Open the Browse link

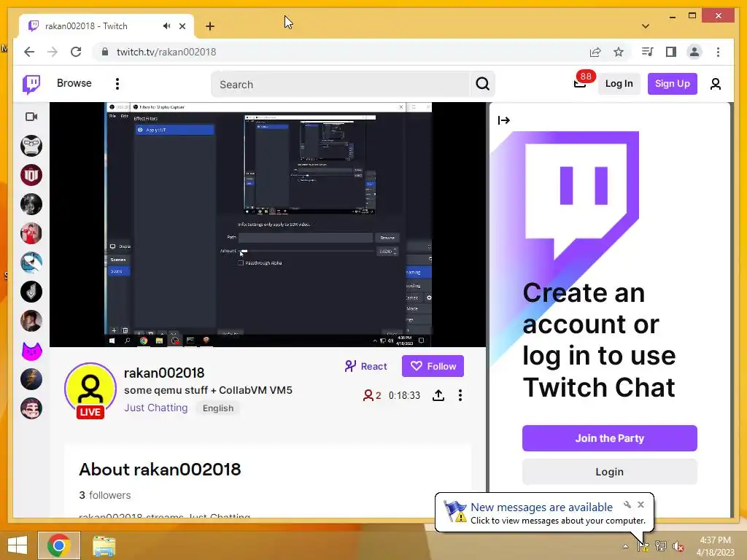[x=74, y=83]
